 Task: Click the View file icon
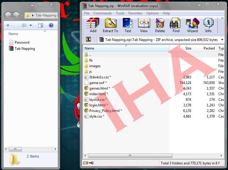[144, 25]
